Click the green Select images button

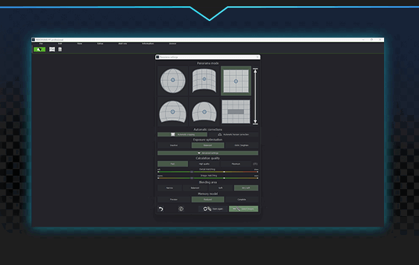[x=244, y=209]
